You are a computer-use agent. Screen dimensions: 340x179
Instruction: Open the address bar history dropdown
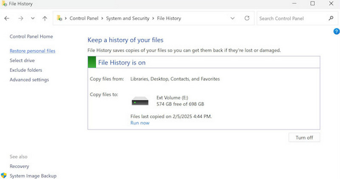(x=232, y=18)
